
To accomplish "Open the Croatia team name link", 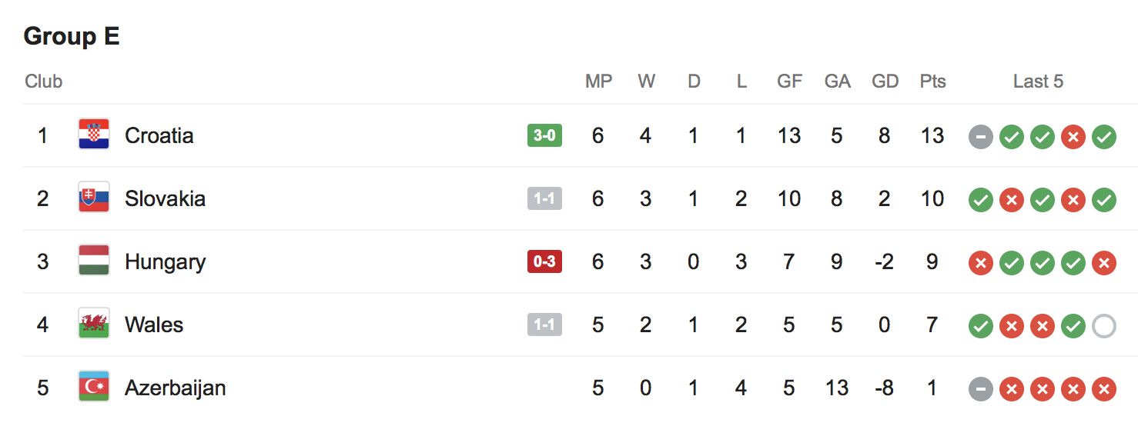I will [x=159, y=135].
